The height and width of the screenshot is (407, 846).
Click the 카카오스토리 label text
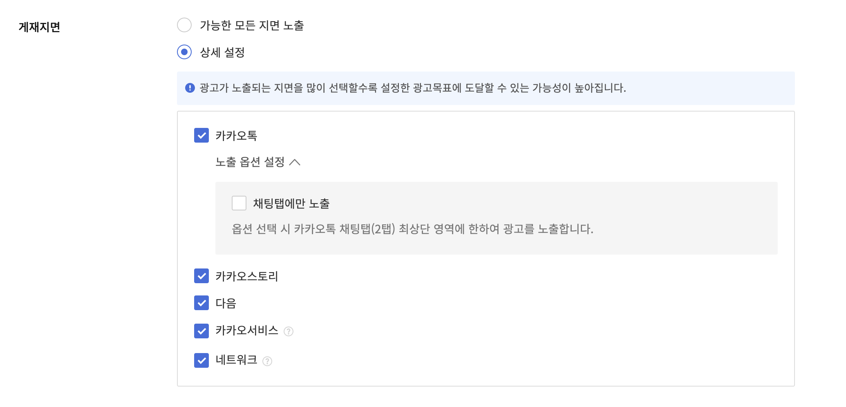(247, 276)
